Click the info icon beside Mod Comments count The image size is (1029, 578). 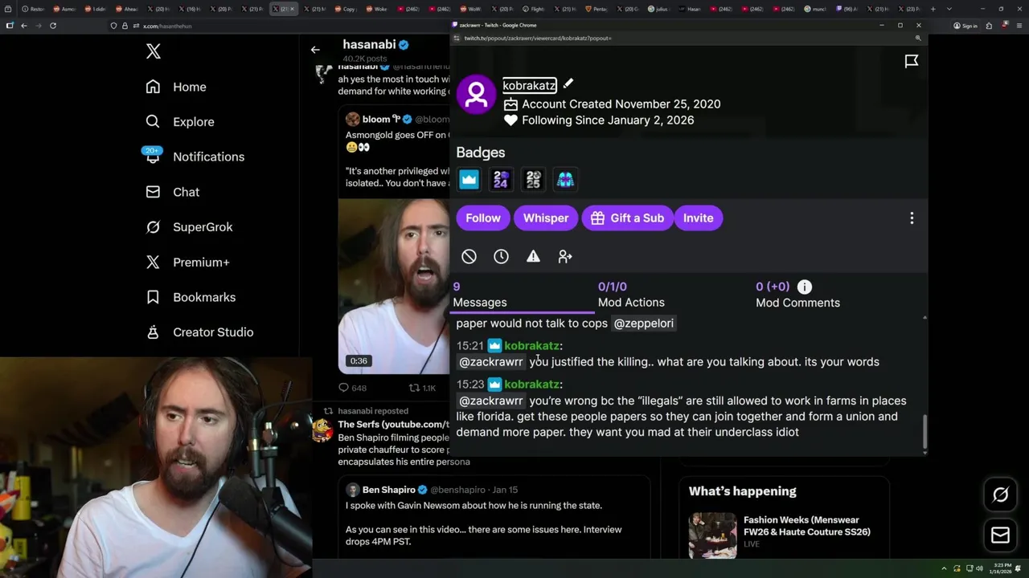[x=804, y=287]
